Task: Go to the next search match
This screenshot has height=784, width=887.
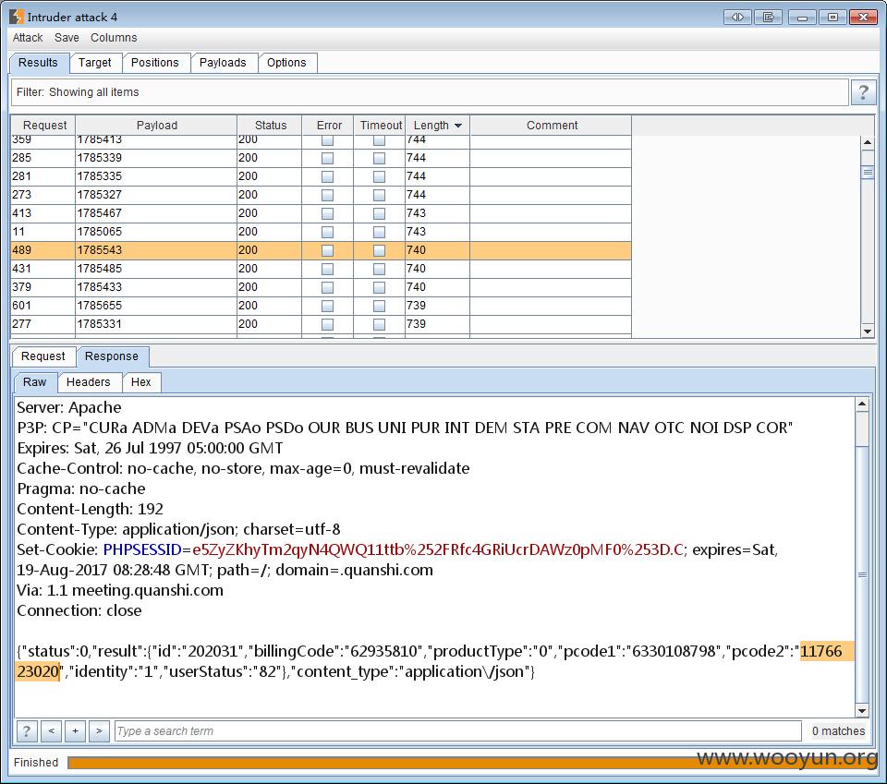Action: pos(99,730)
